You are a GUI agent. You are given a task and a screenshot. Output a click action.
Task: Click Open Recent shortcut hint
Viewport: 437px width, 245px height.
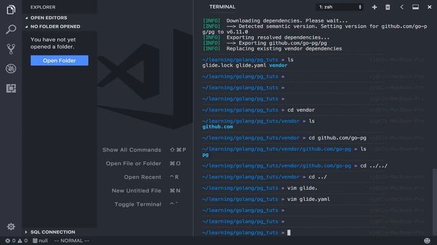(152, 177)
